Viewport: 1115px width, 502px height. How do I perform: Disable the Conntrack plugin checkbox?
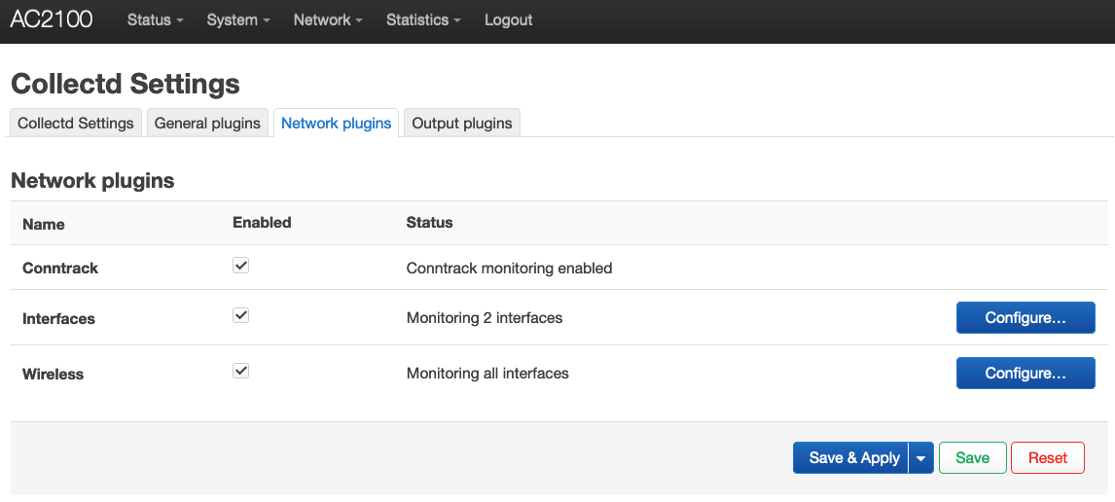(241, 266)
